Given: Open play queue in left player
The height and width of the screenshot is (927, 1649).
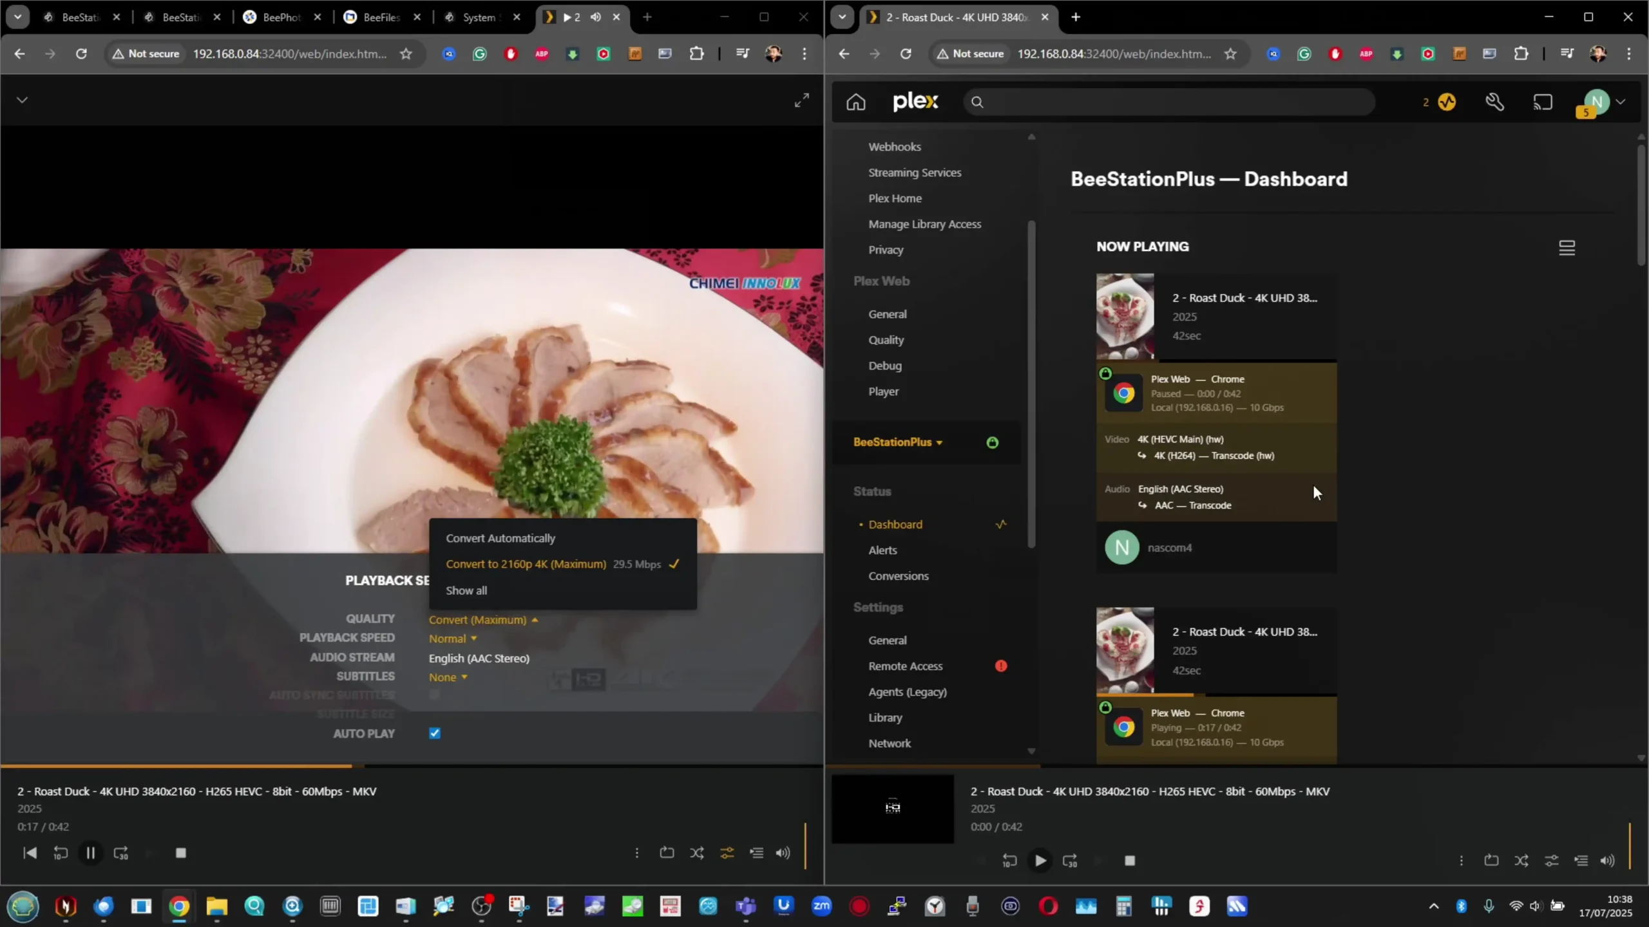Looking at the screenshot, I should tap(756, 853).
